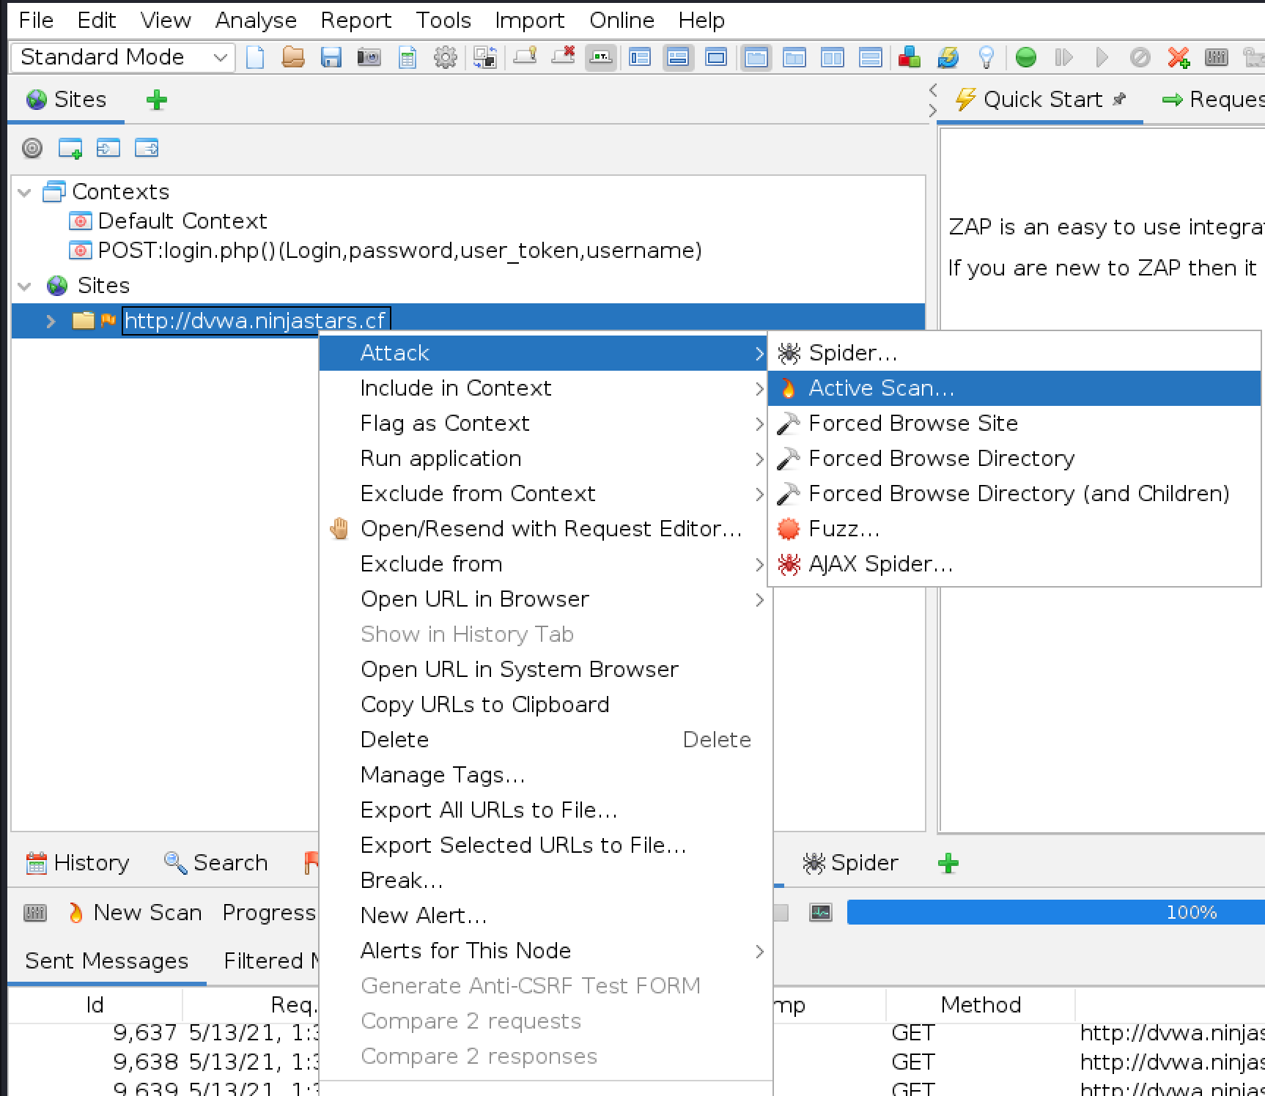This screenshot has width=1265, height=1096.
Task: Click the 100% scan progress bar
Action: (x=1055, y=912)
